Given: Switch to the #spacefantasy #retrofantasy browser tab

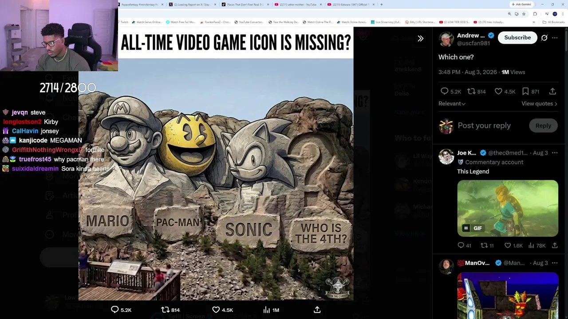Looking at the screenshot, I should pos(139,4).
